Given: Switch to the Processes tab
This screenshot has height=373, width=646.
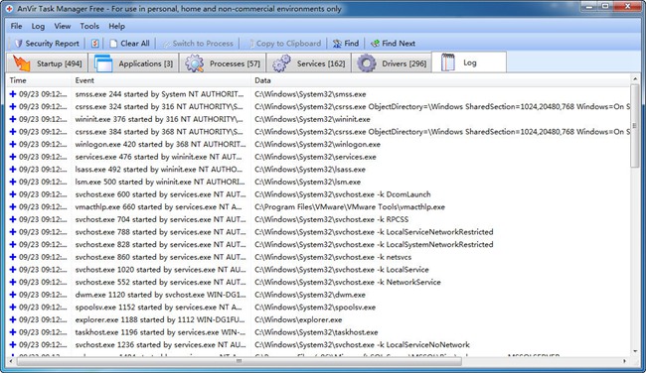Looking at the screenshot, I should [x=223, y=63].
